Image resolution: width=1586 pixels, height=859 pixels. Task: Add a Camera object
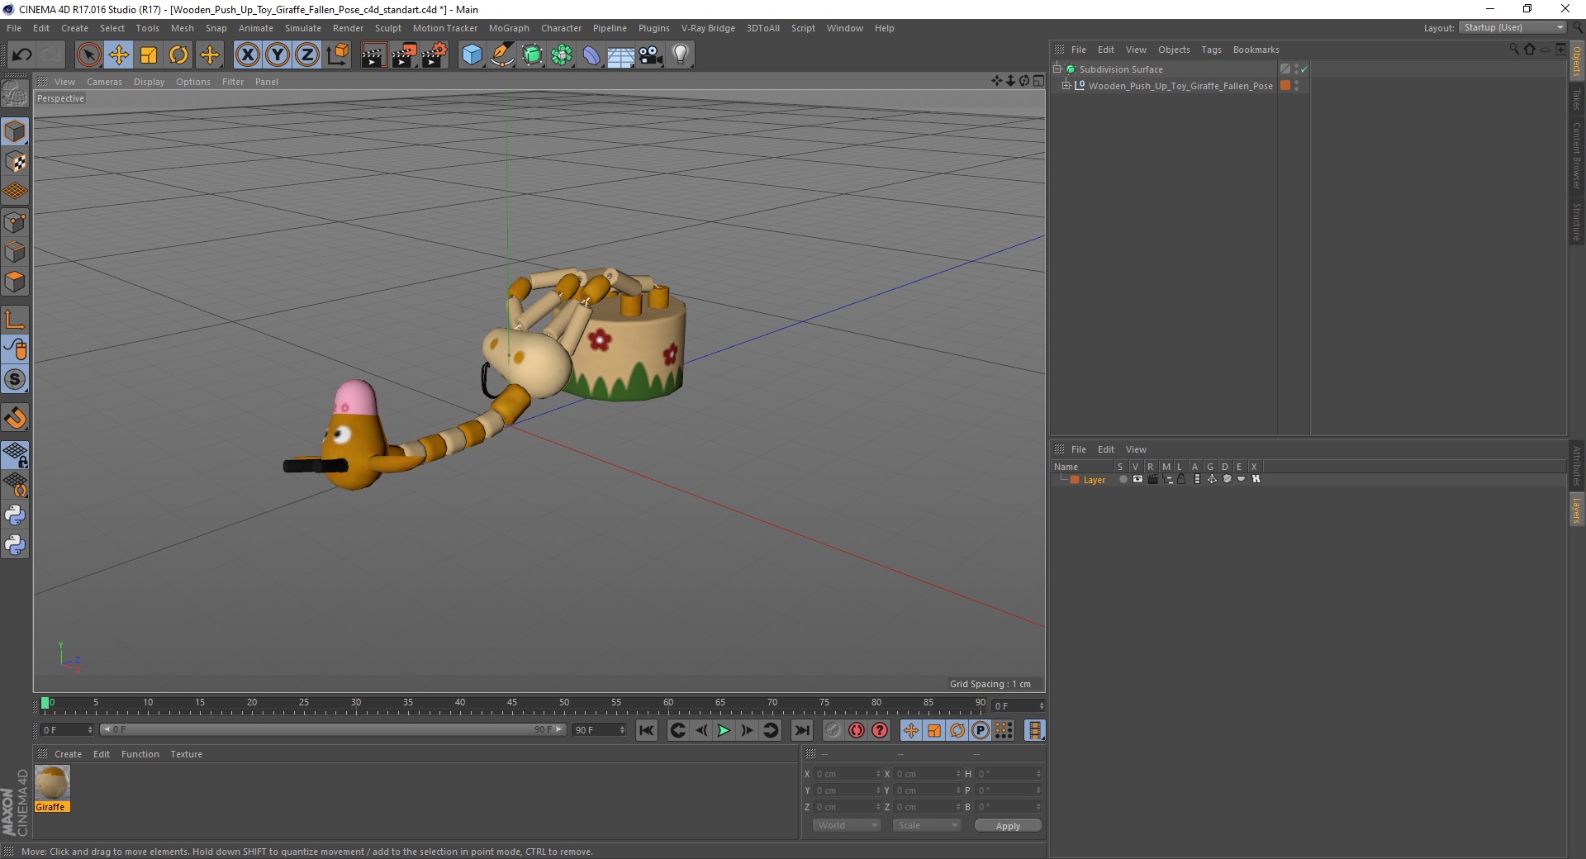[651, 55]
